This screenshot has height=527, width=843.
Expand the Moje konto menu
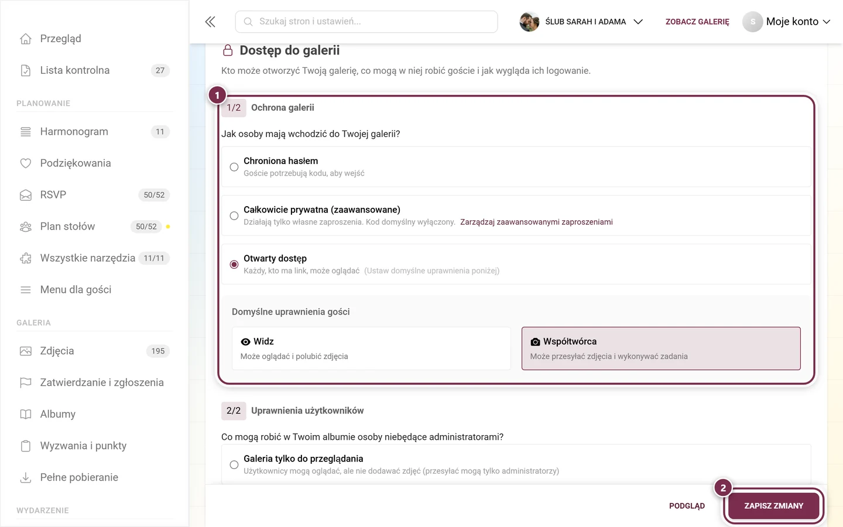tap(787, 22)
